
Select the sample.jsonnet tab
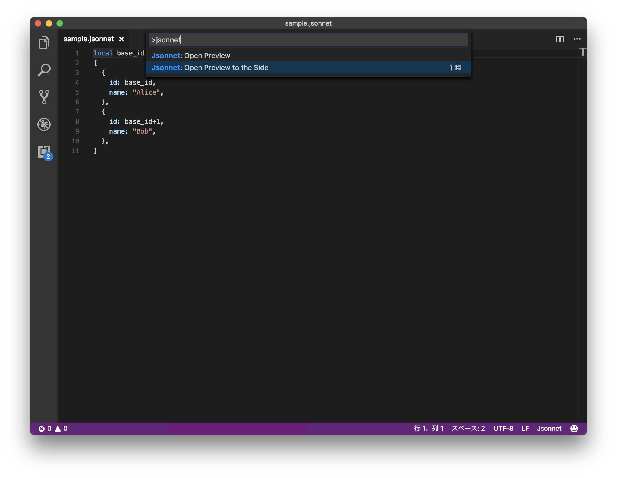tap(88, 39)
